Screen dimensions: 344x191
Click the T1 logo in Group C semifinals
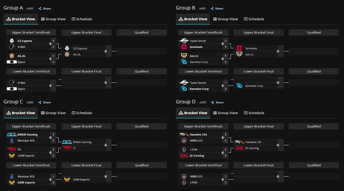[x=12, y=150]
